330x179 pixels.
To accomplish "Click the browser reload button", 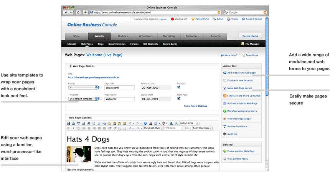I will [78, 12].
